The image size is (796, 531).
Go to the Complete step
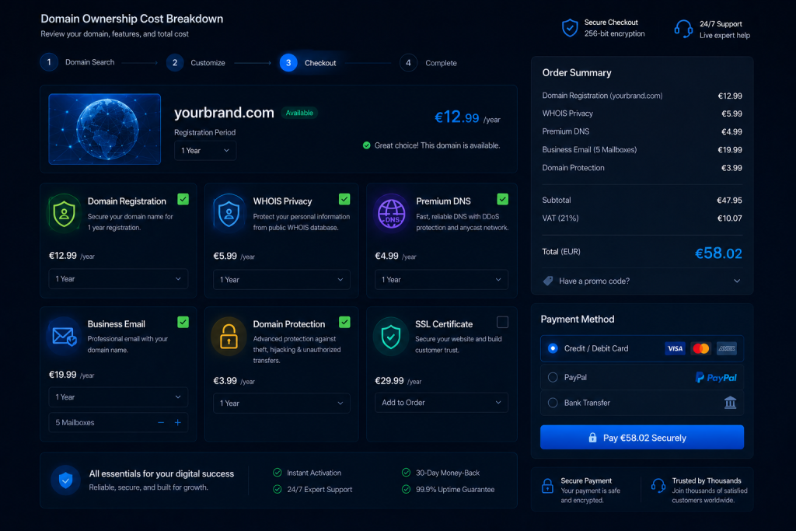tap(428, 63)
